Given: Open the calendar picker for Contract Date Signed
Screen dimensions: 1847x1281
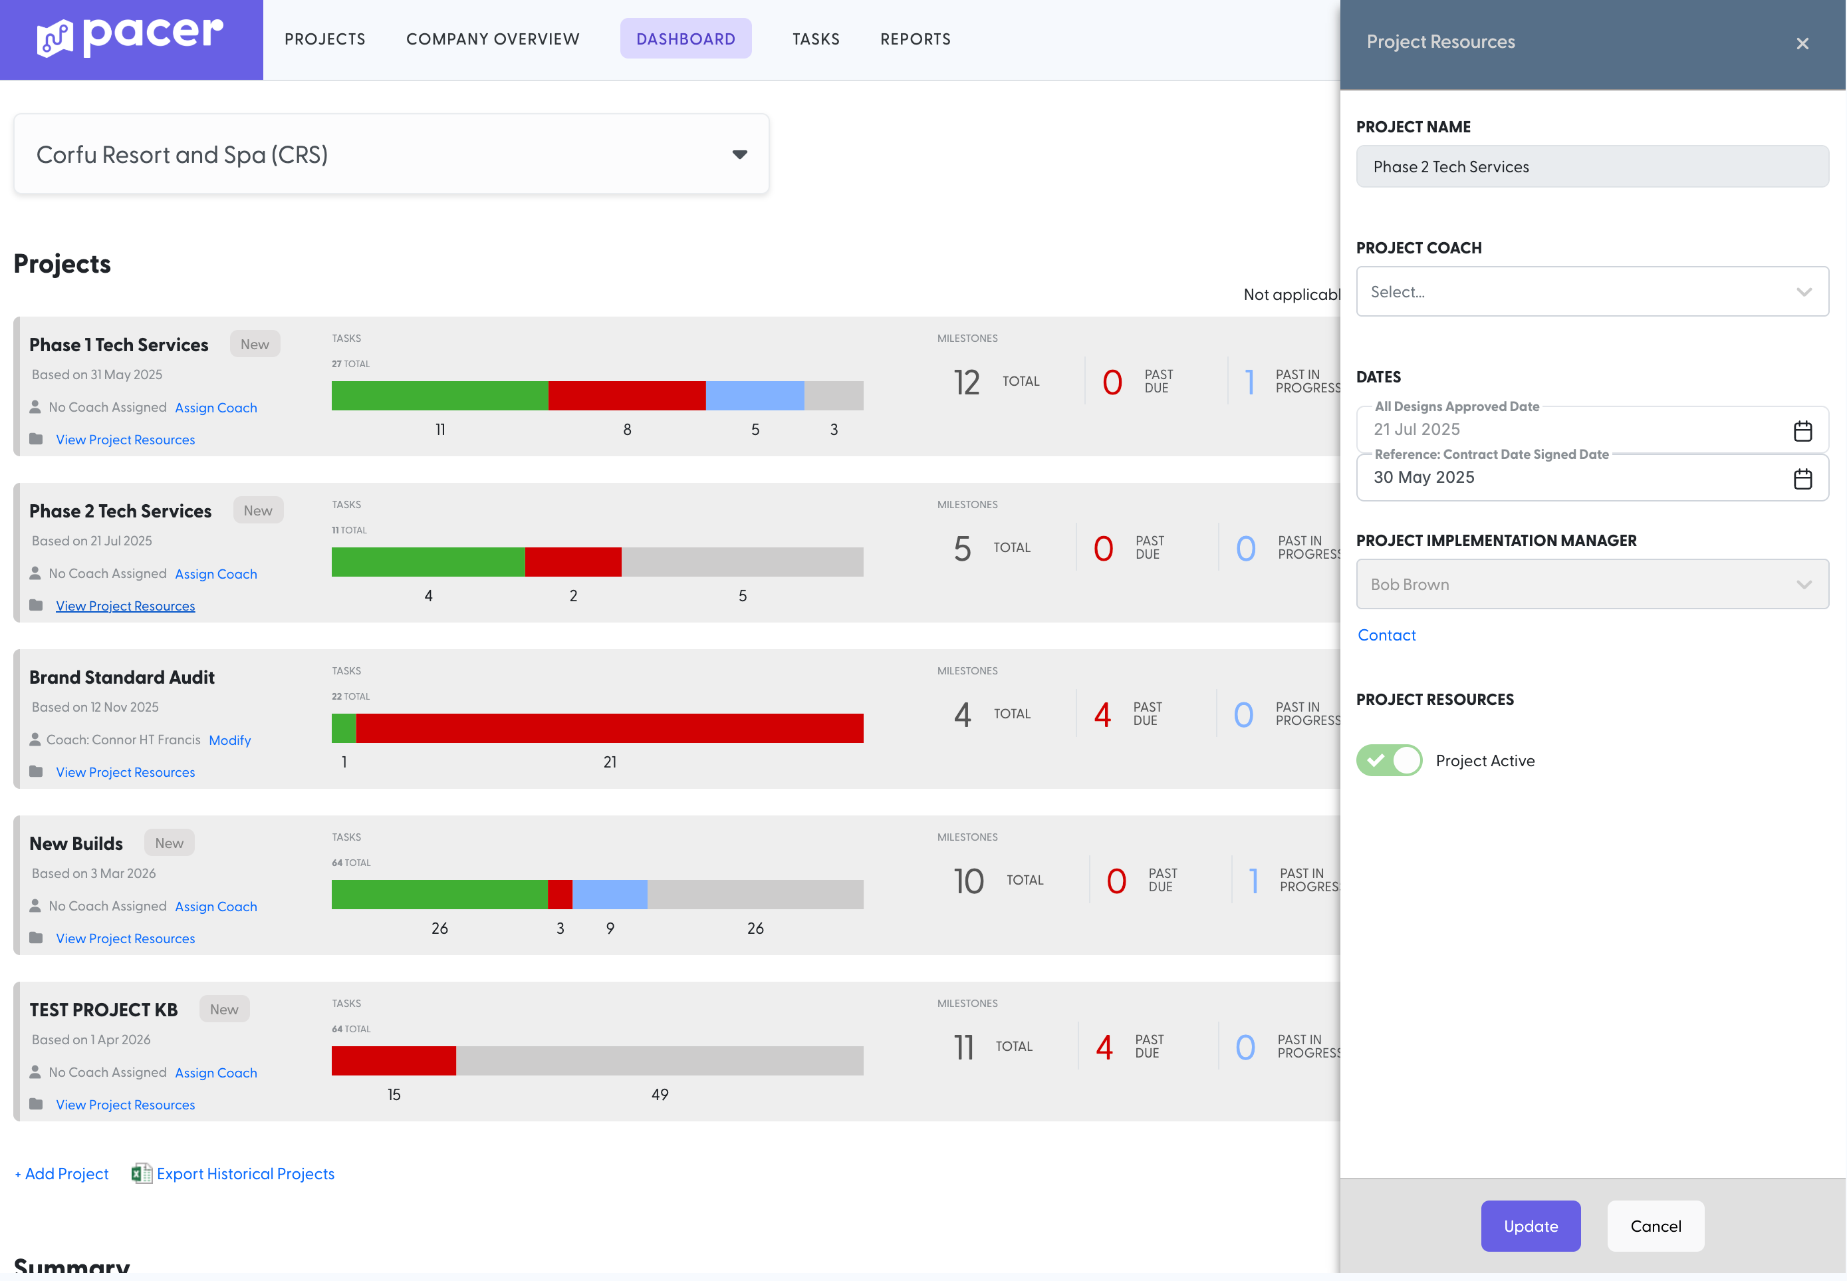Looking at the screenshot, I should pos(1802,478).
